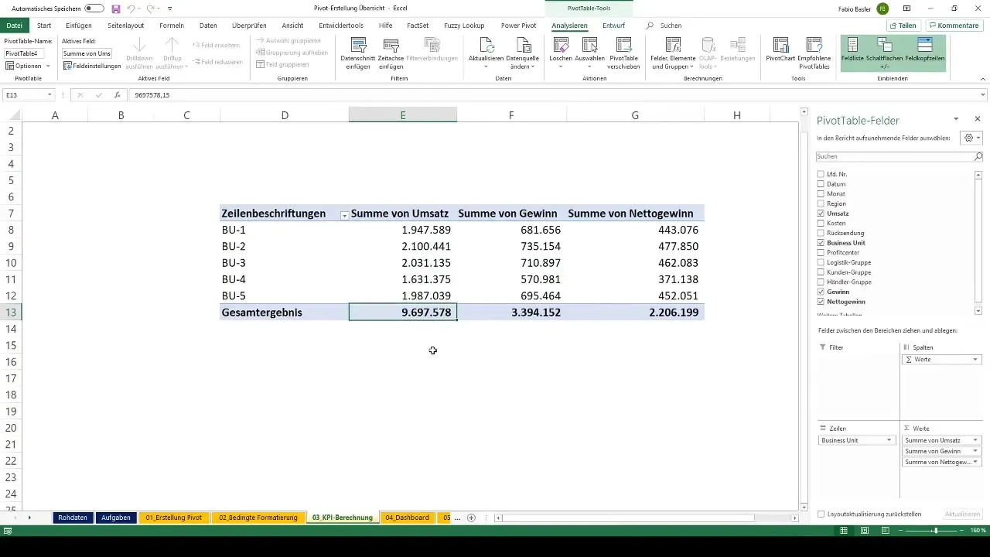Viewport: 990px width, 557px height.
Task: Check the Monat field checkbox
Action: (821, 194)
